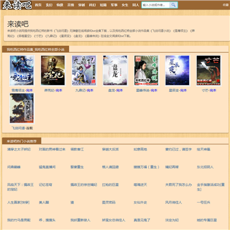This screenshot has height=230, width=230.
Task: Open the 穿越 category in the nav bar
Action: (82, 5)
